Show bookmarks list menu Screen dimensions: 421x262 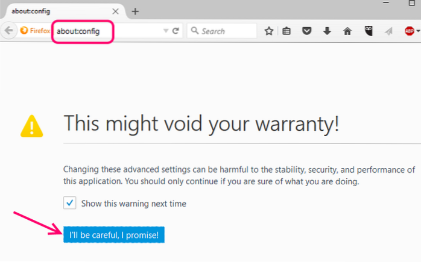287,31
